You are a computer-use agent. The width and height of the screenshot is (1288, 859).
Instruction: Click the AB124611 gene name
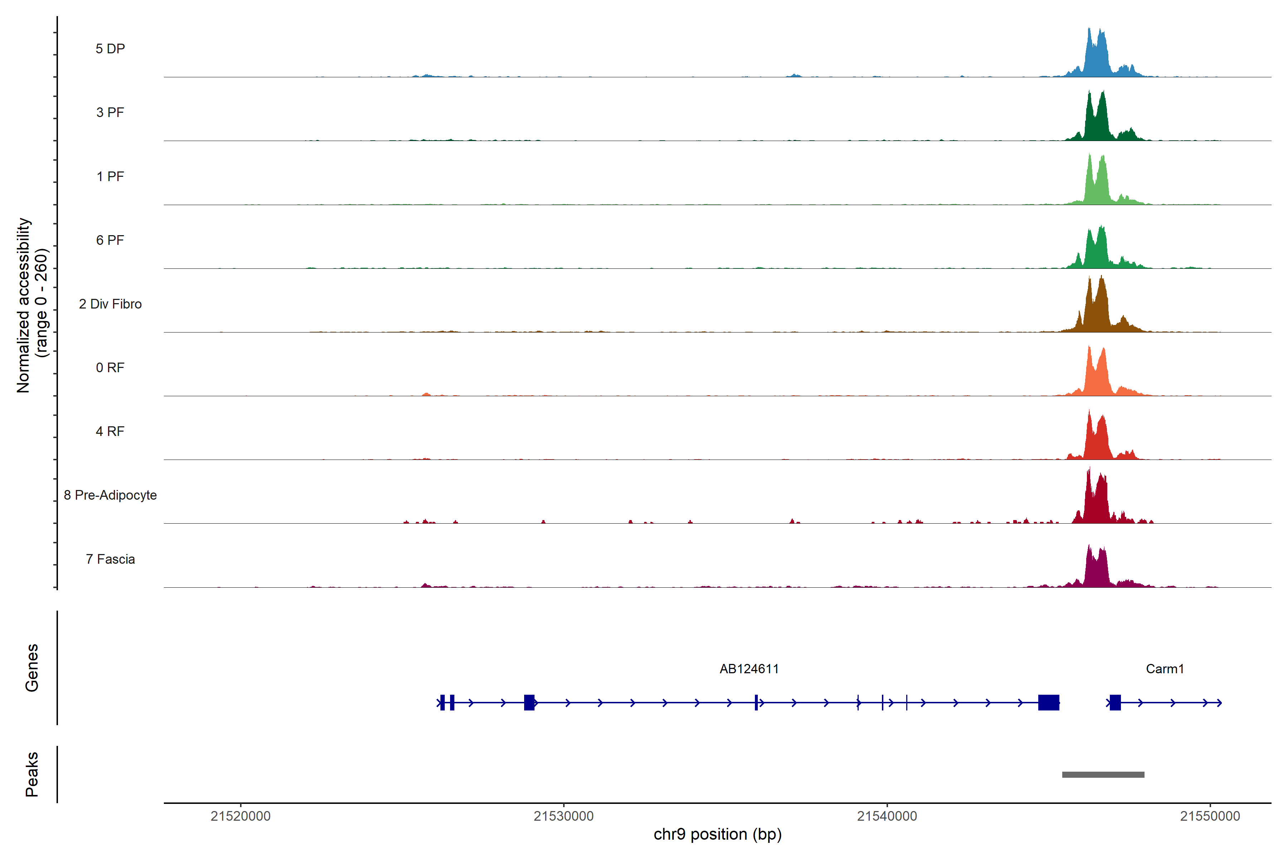tap(748, 669)
